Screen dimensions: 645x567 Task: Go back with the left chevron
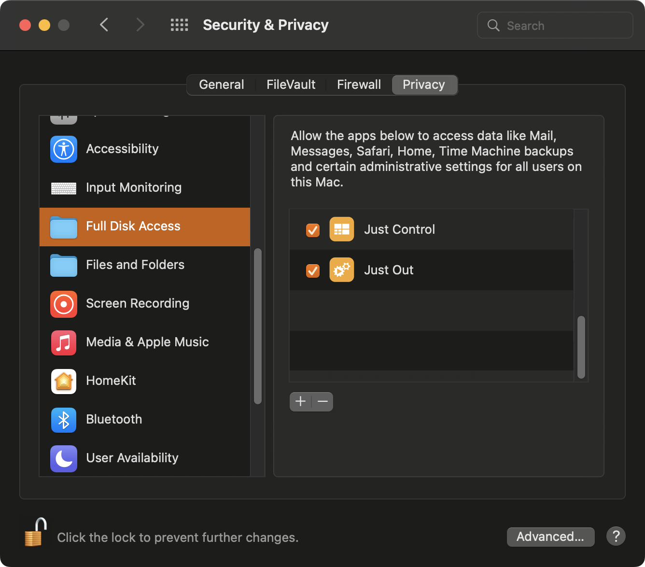click(104, 25)
